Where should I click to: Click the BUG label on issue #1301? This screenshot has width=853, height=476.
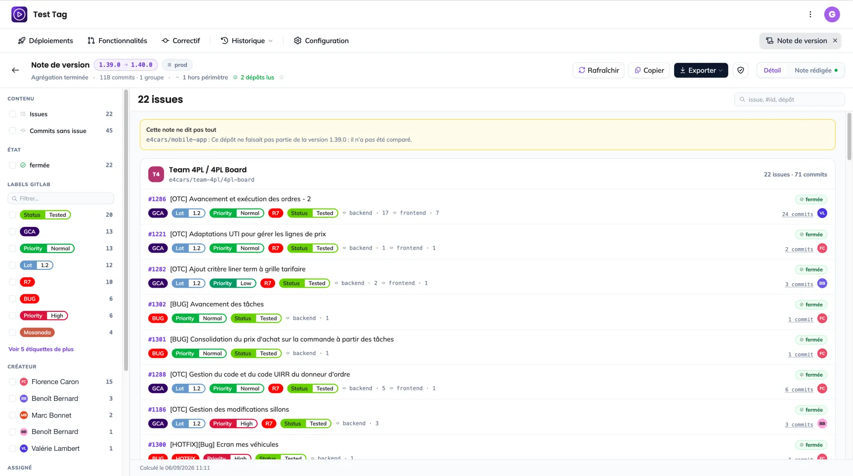pos(158,353)
